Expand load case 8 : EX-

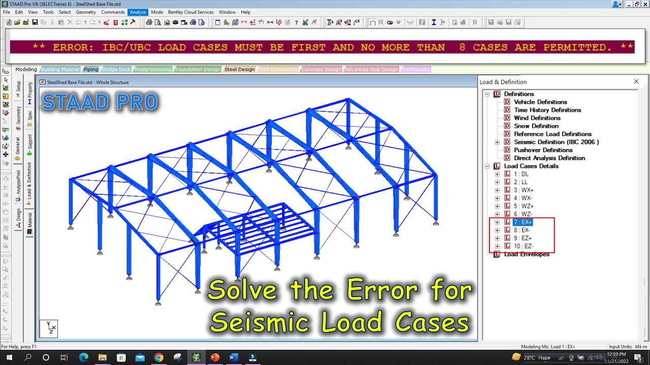point(497,230)
